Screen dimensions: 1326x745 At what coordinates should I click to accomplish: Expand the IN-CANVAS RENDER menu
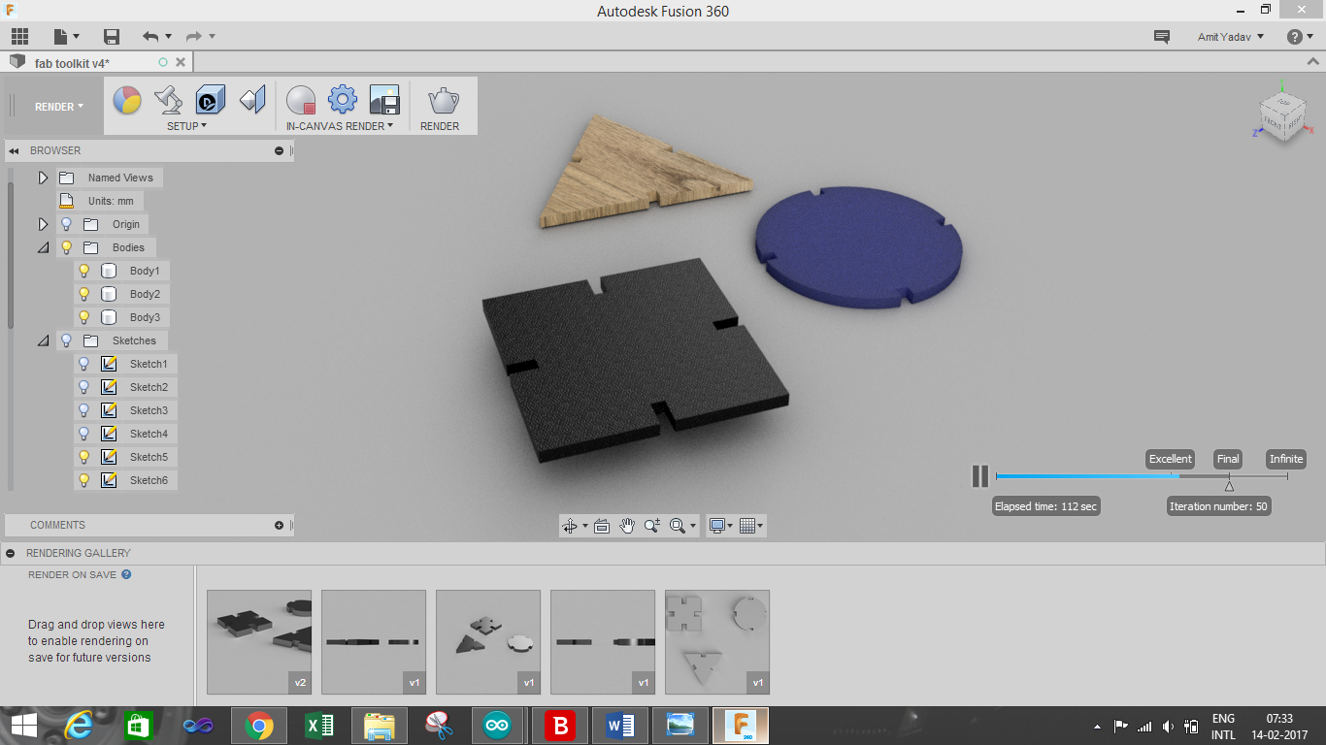(x=340, y=126)
